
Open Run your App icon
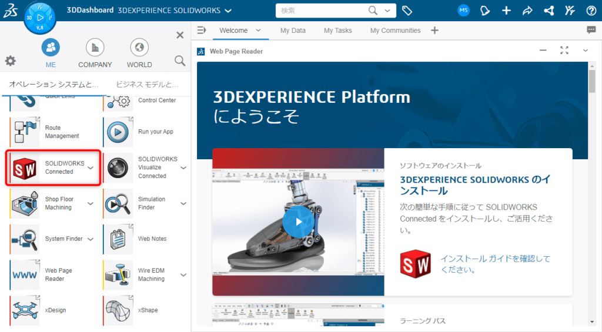pyautogui.click(x=118, y=132)
